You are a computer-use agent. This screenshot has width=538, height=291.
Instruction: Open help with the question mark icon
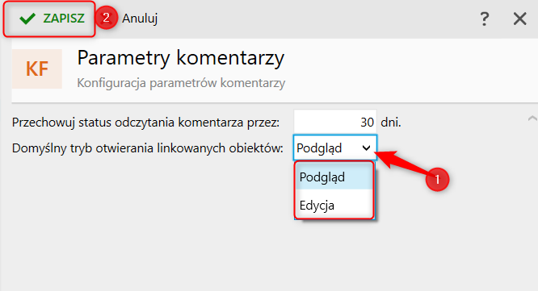coord(484,19)
